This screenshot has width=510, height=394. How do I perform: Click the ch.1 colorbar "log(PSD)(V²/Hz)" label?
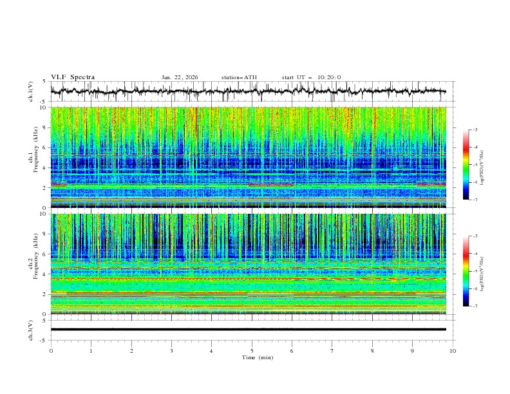pyautogui.click(x=482, y=168)
